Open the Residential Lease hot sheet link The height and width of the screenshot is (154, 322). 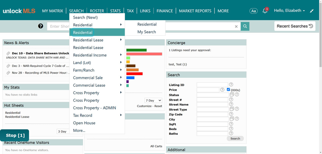click(x=17, y=117)
